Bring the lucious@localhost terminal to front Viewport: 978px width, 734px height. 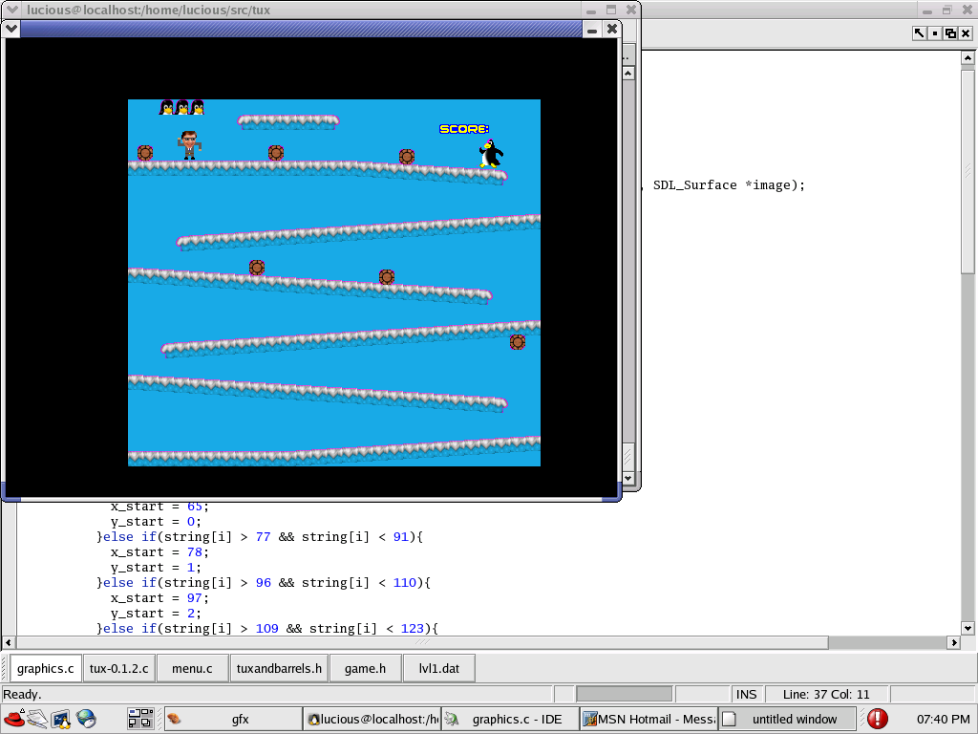[371, 719]
